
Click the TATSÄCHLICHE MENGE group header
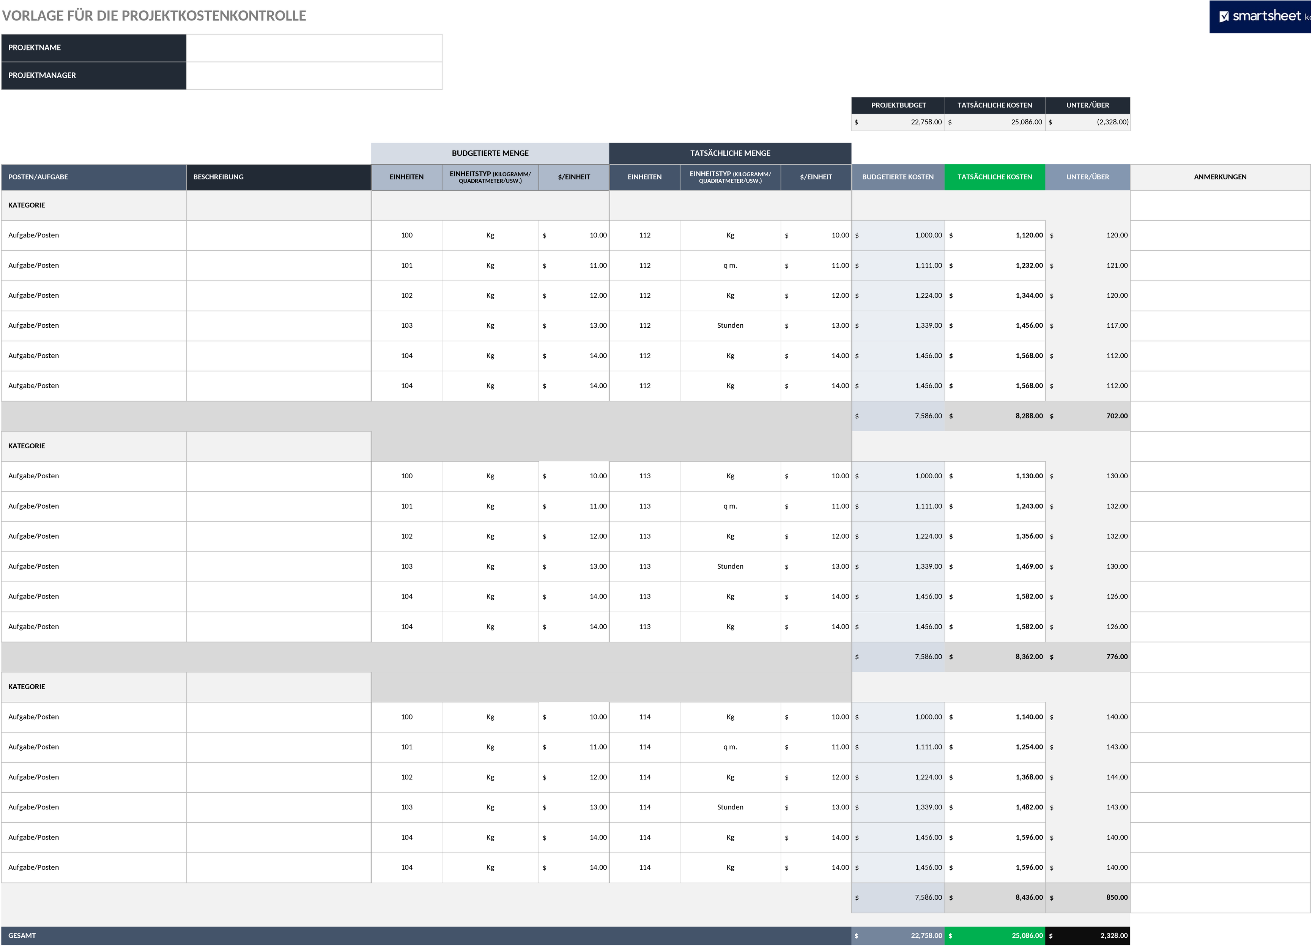pos(730,153)
